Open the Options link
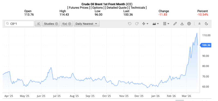Viewport: 218px width, 101px height. [x=98, y=8]
